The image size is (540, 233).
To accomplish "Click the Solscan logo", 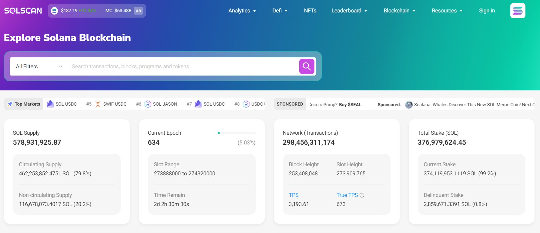I will (23, 11).
